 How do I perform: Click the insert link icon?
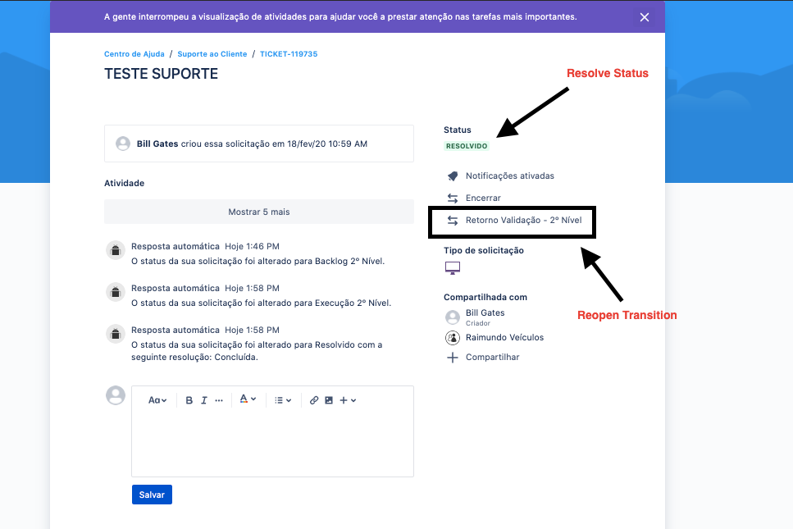[314, 400]
